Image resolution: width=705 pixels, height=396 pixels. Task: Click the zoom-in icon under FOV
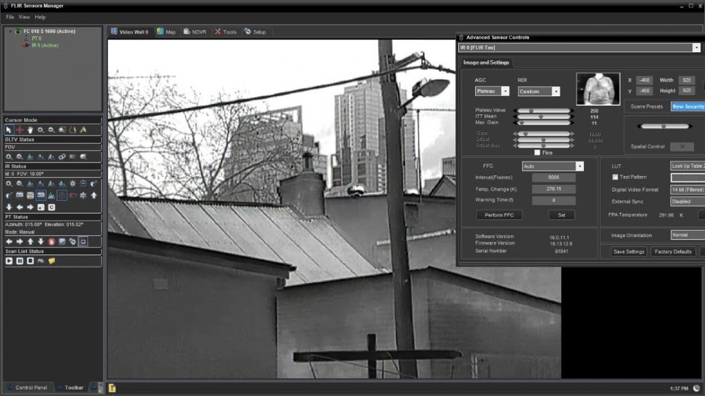coord(10,155)
